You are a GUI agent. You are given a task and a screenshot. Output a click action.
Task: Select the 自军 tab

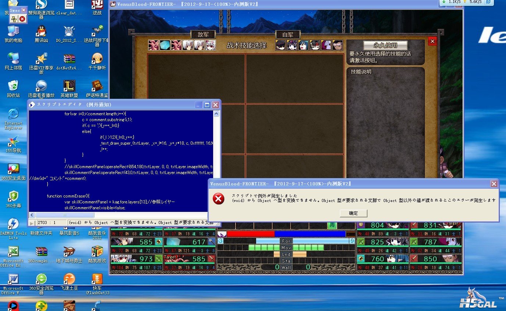click(288, 35)
